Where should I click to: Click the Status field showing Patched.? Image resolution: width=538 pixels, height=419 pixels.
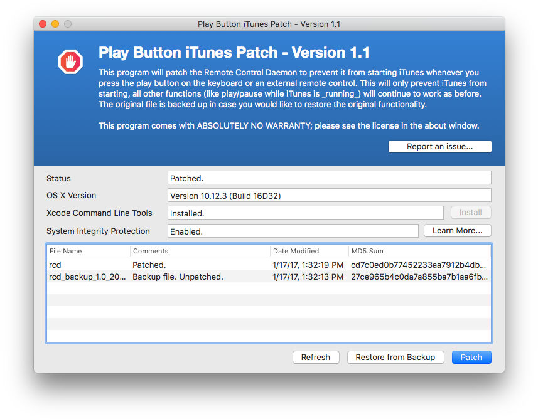[x=330, y=178]
